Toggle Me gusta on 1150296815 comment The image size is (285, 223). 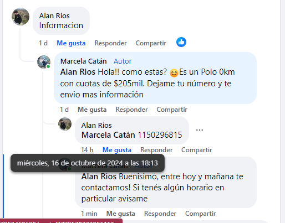117,150
